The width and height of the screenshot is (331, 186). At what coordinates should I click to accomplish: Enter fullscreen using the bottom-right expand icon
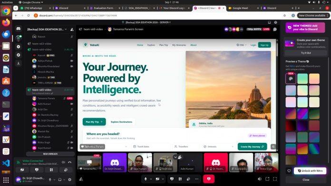275,179
